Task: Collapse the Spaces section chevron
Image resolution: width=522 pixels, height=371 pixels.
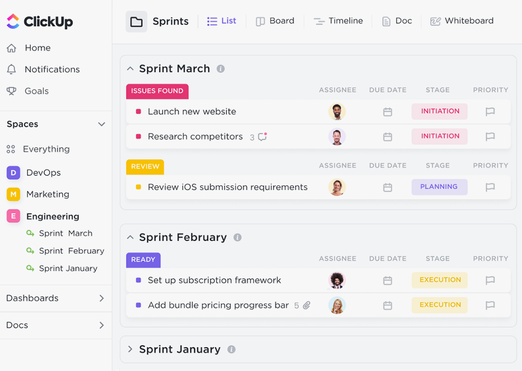Action: click(x=101, y=124)
